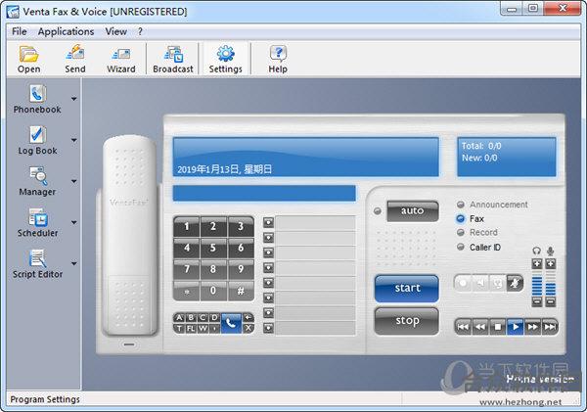The height and width of the screenshot is (412, 587).
Task: Open a file with the Open toolbar icon
Action: 28,59
